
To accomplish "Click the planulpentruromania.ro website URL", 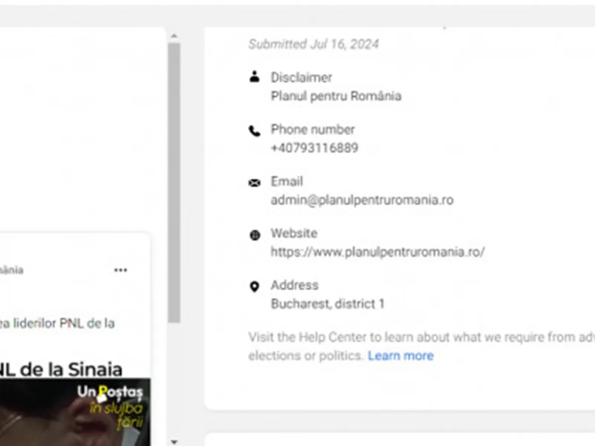I will (377, 252).
